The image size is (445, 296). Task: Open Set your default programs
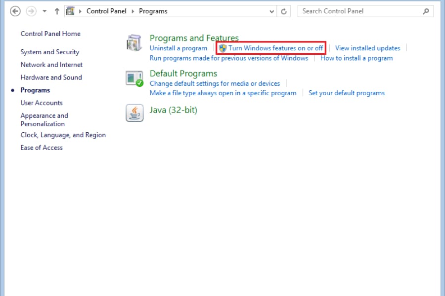tap(347, 93)
